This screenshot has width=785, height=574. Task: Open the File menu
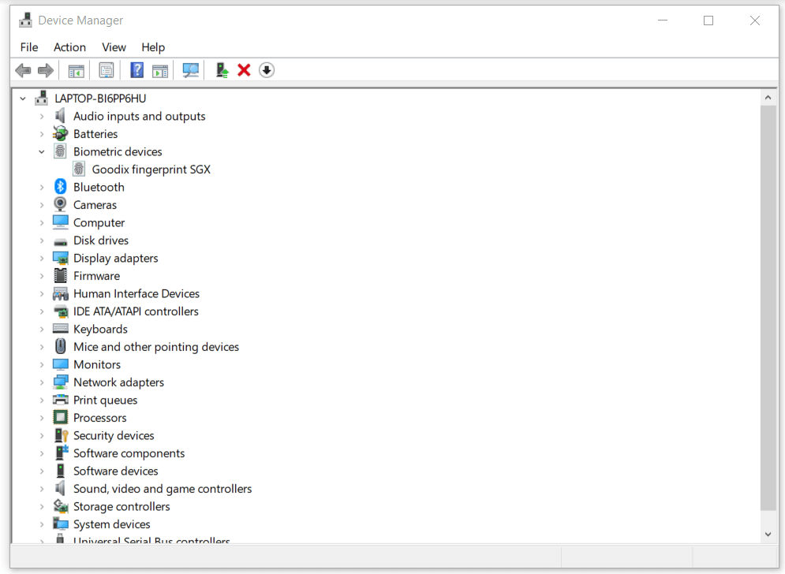pos(29,47)
